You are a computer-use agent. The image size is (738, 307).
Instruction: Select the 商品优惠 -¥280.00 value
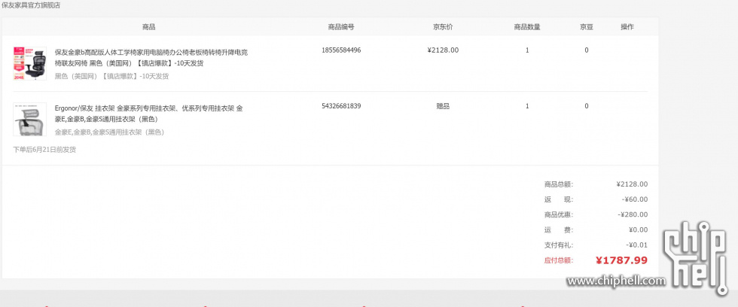tap(633, 215)
